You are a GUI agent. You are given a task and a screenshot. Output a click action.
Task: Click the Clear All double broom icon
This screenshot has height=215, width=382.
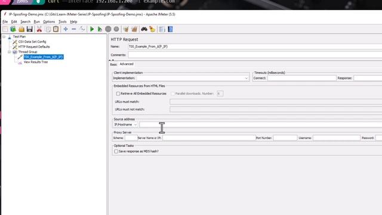point(134,29)
